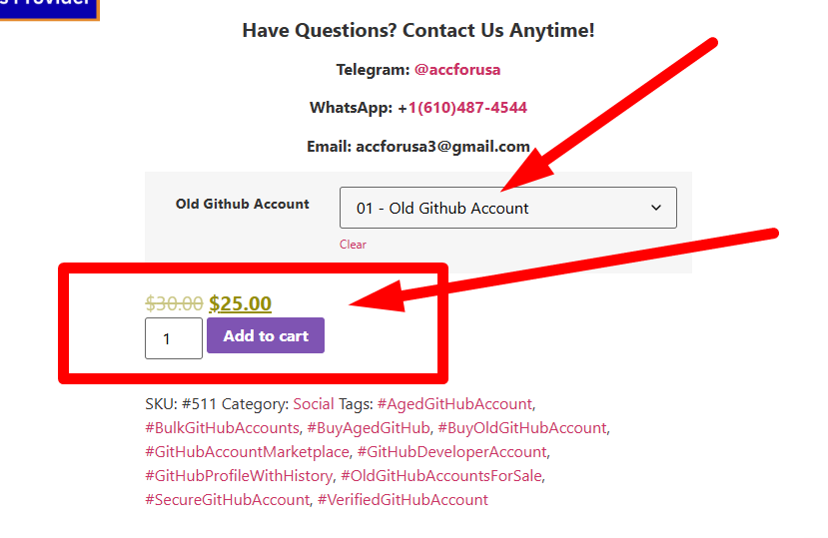Add the product to cart

click(266, 335)
